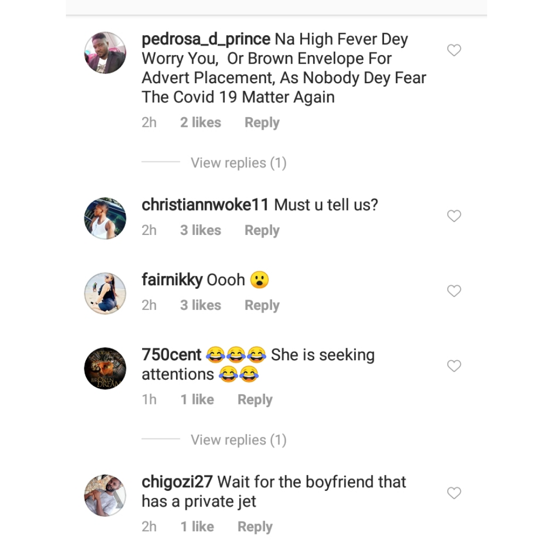The height and width of the screenshot is (553, 553).
Task: View the 2 likes on pedrosa_d_prince's comment
Action: pos(200,123)
